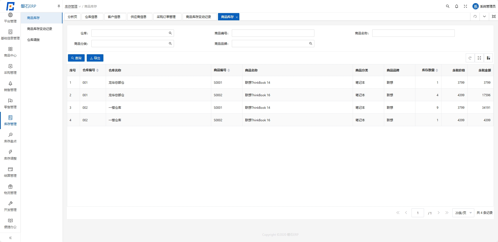Select 库存盘点 in the sidebar

click(x=10, y=138)
